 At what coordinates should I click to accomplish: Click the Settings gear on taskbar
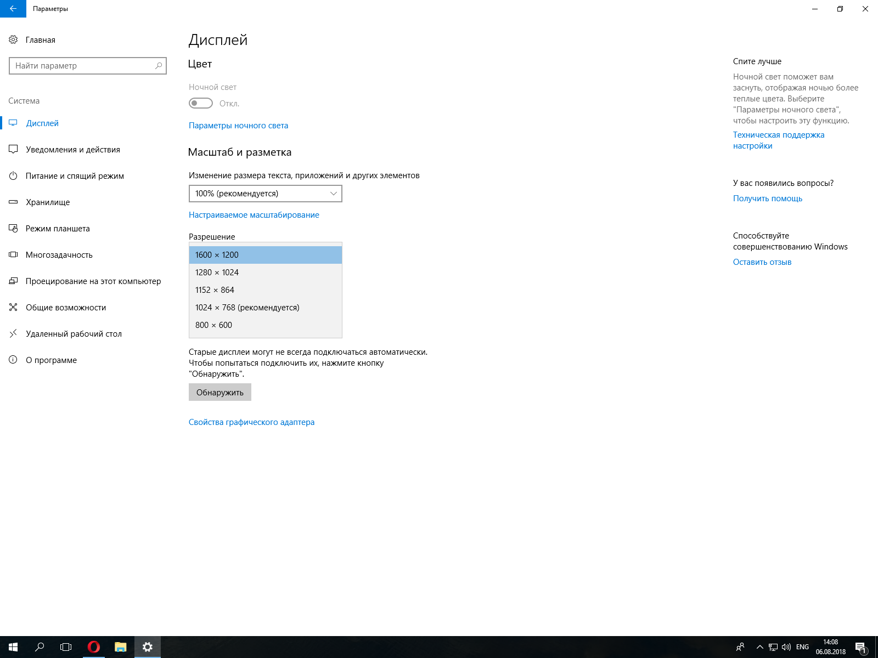[148, 647]
